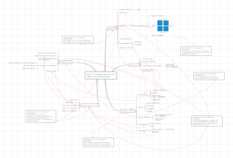Click the Didaktisk samtale item
This screenshot has width=233, height=158.
tap(29, 65)
